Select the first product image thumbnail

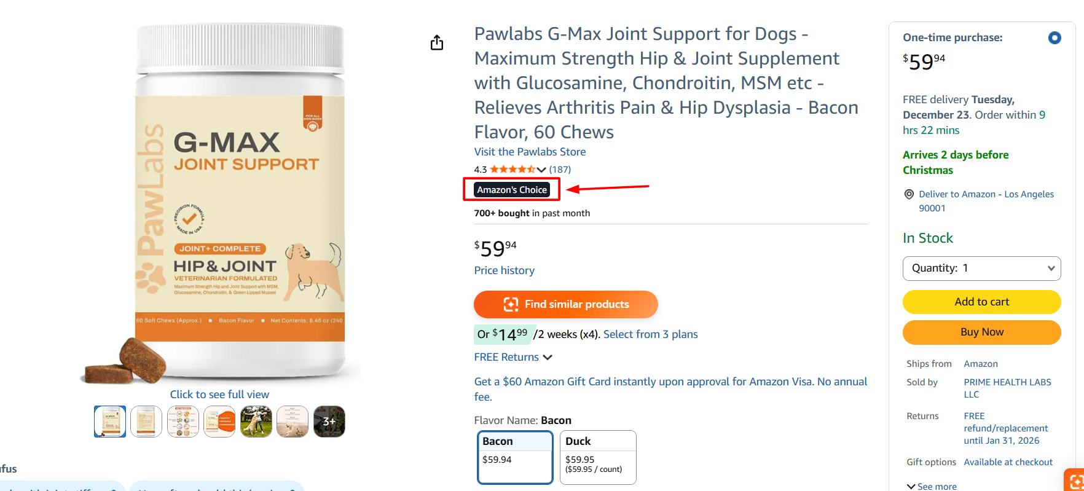click(110, 422)
